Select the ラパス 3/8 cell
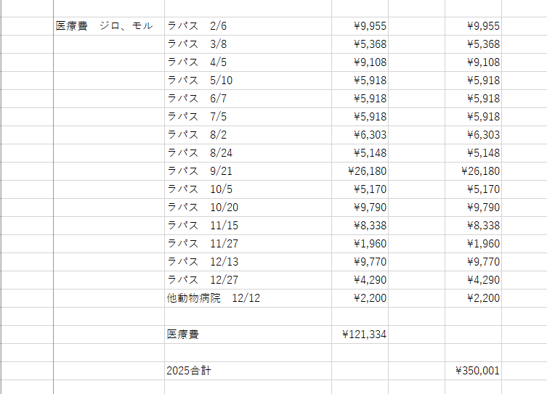 (248, 44)
